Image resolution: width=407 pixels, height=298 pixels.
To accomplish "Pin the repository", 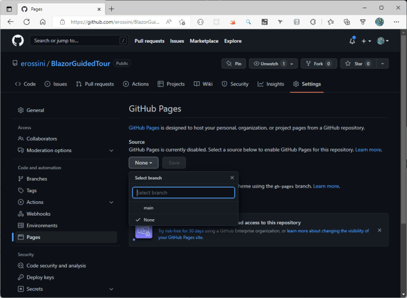I will (234, 64).
